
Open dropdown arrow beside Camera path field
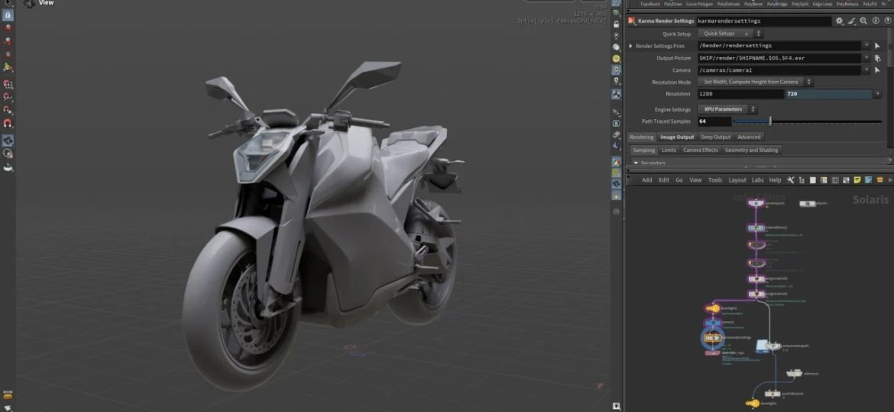[866, 70]
